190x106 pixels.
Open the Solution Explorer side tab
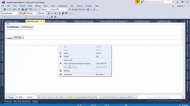pos(187,50)
